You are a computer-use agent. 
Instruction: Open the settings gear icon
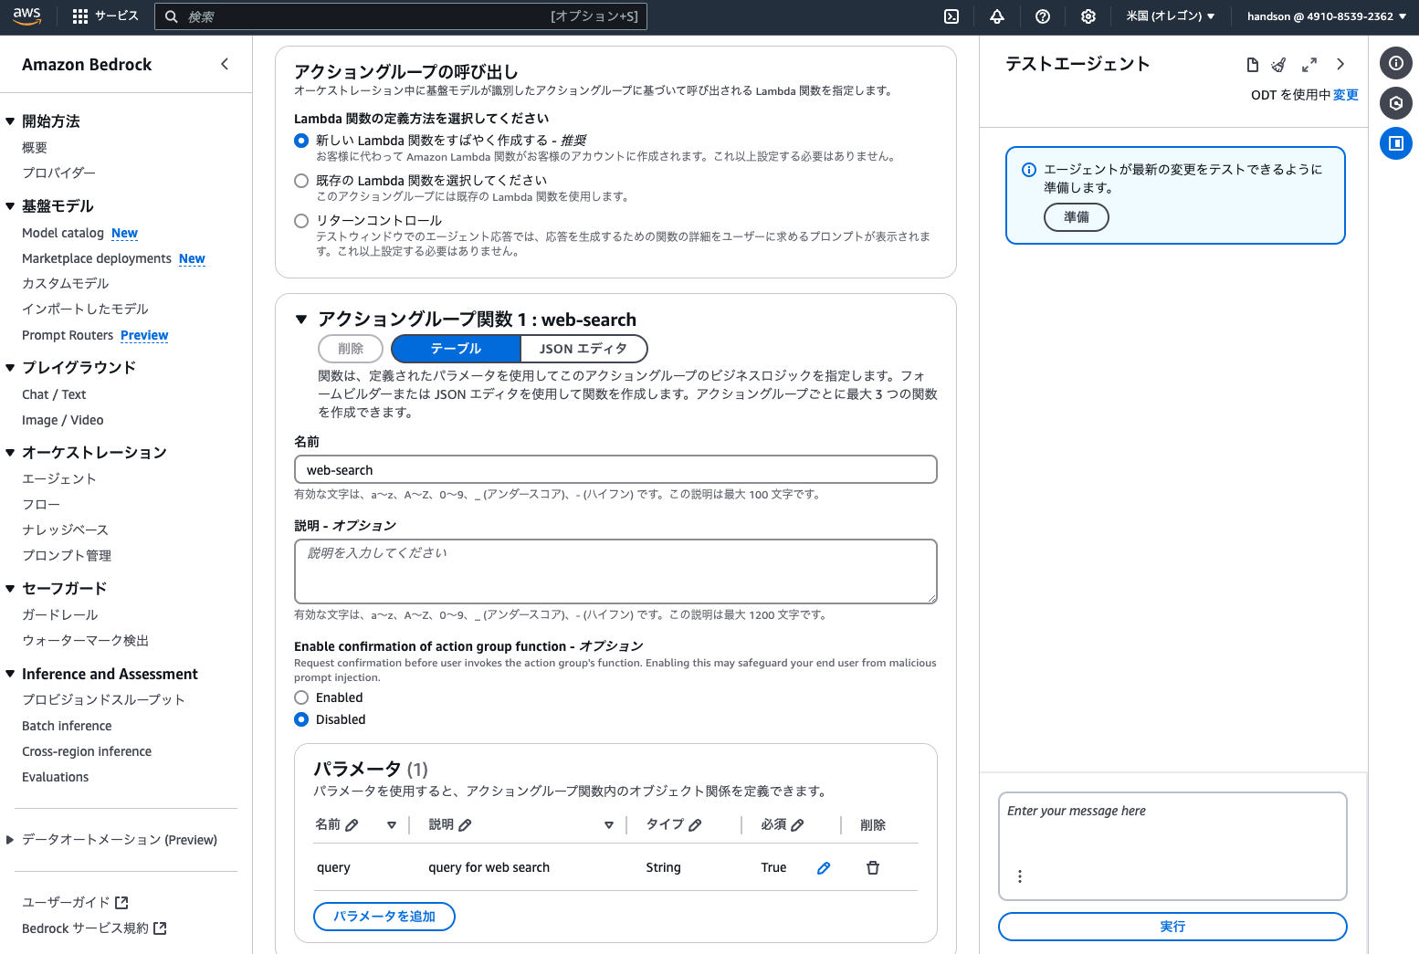[x=1088, y=16]
